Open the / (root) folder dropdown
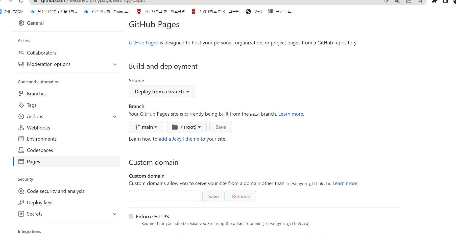 tap(186, 127)
